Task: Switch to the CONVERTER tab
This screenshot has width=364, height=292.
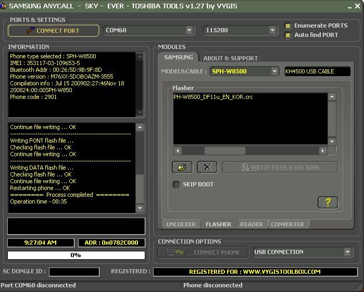Action: pos(287,224)
